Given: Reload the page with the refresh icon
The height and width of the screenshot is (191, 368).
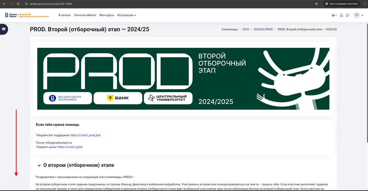Looking at the screenshot, I should 18,4.
